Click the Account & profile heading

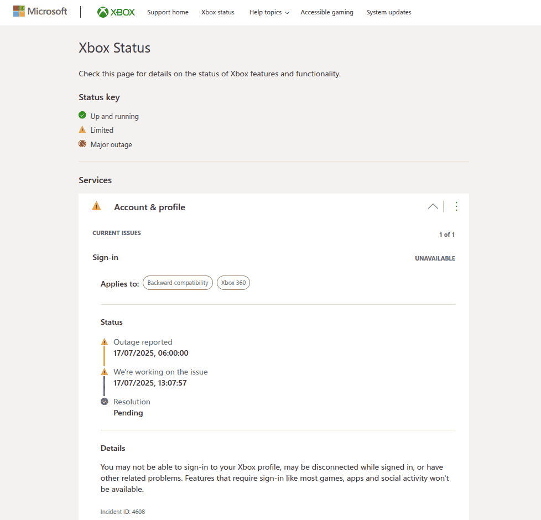coord(149,207)
